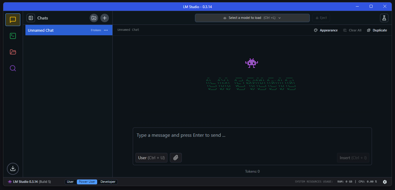
Task: Click the Eject model button
Action: (321, 18)
